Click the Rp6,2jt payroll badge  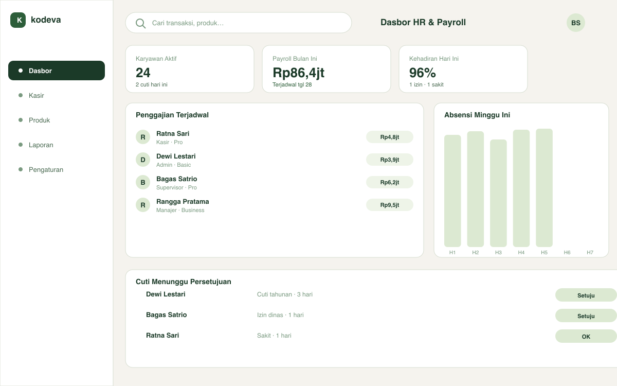[x=390, y=182]
